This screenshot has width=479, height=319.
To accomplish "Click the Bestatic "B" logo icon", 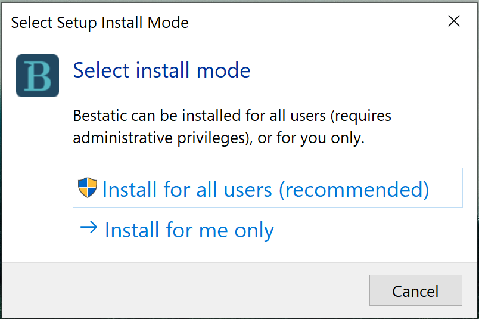I will (38, 76).
